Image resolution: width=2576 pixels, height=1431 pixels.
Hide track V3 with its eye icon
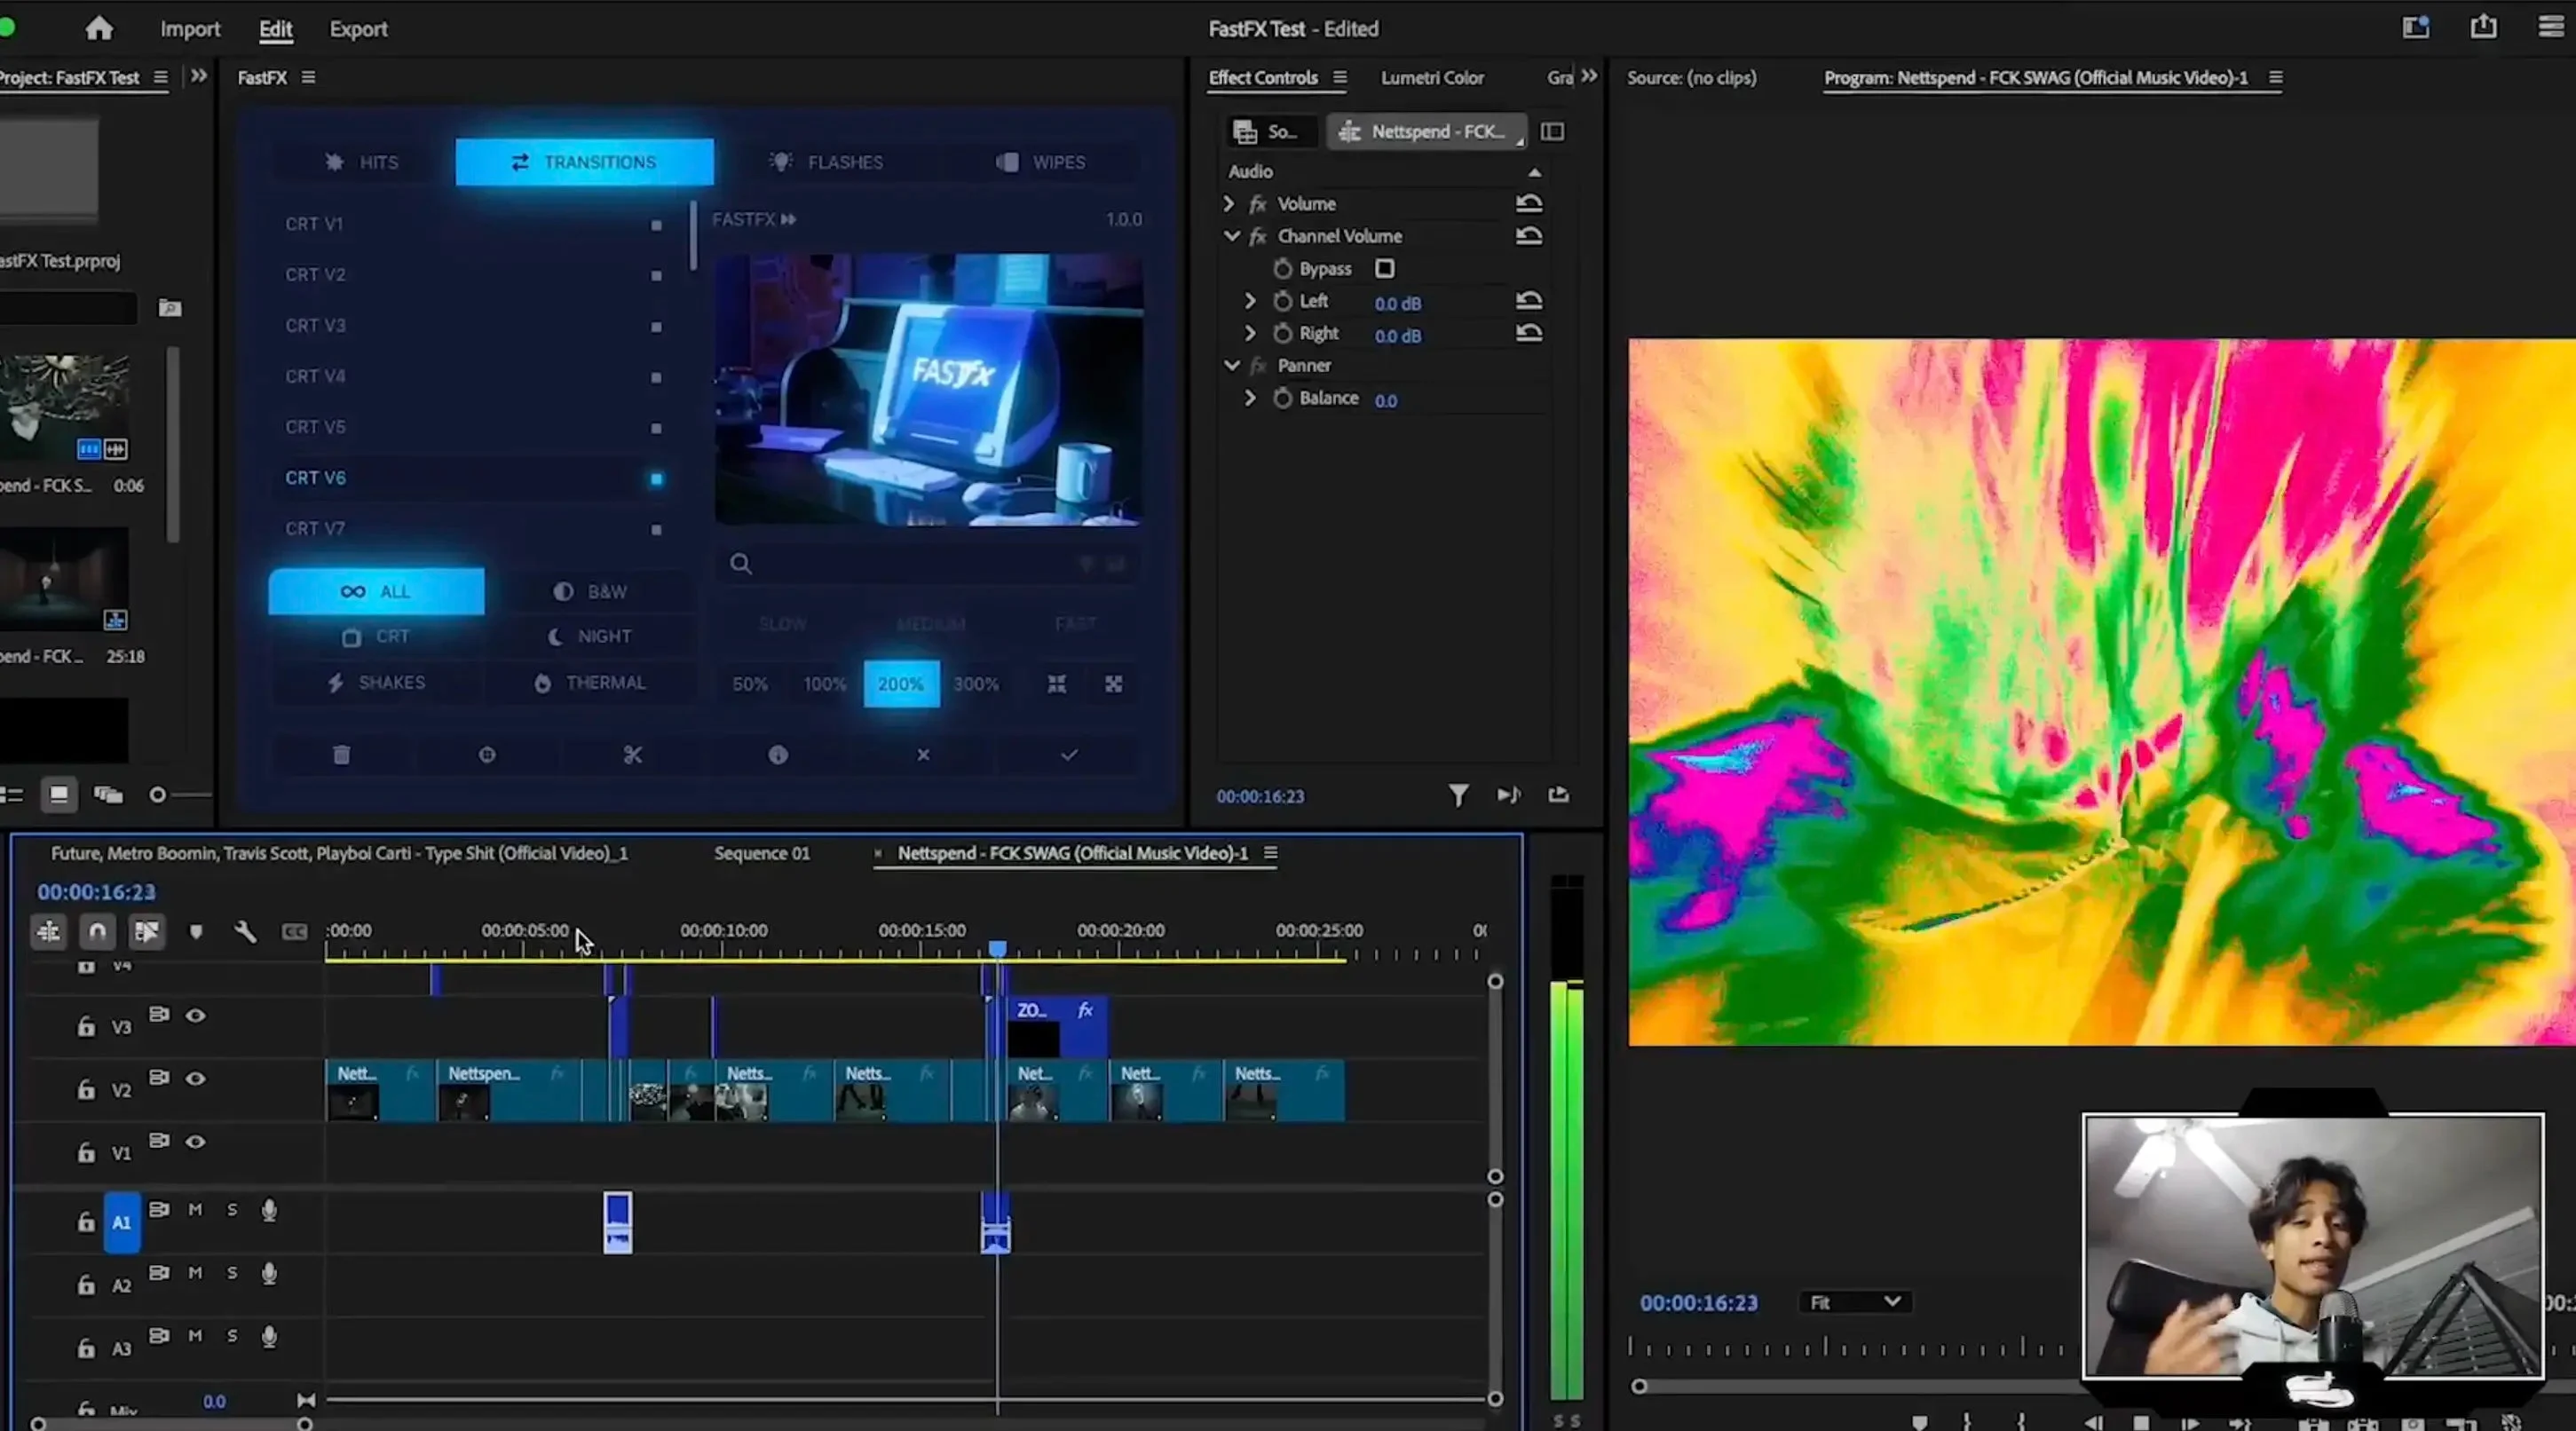tap(196, 1016)
